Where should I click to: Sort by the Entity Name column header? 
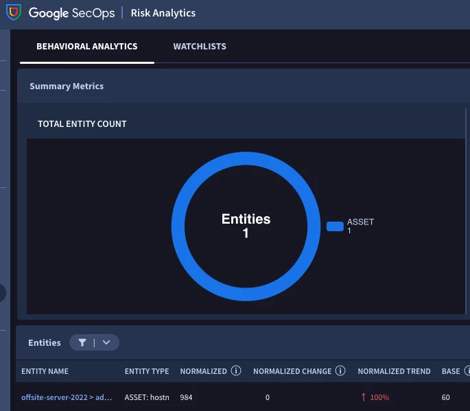pos(45,371)
